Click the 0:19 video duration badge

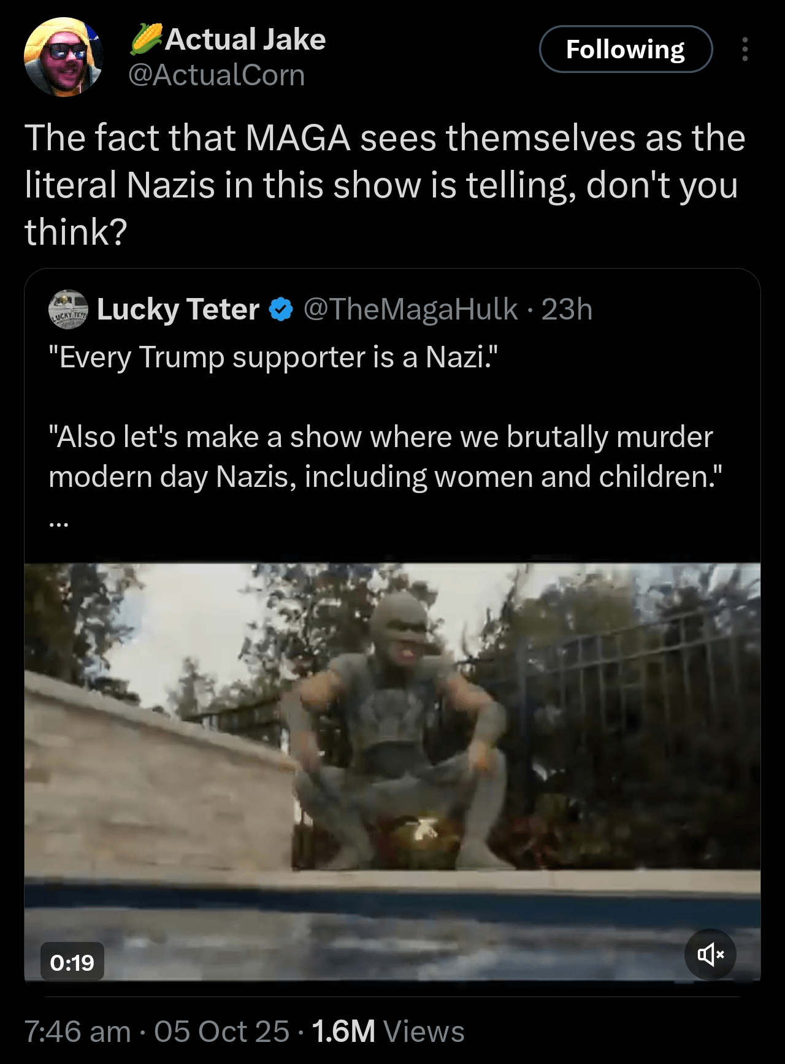pos(72,962)
